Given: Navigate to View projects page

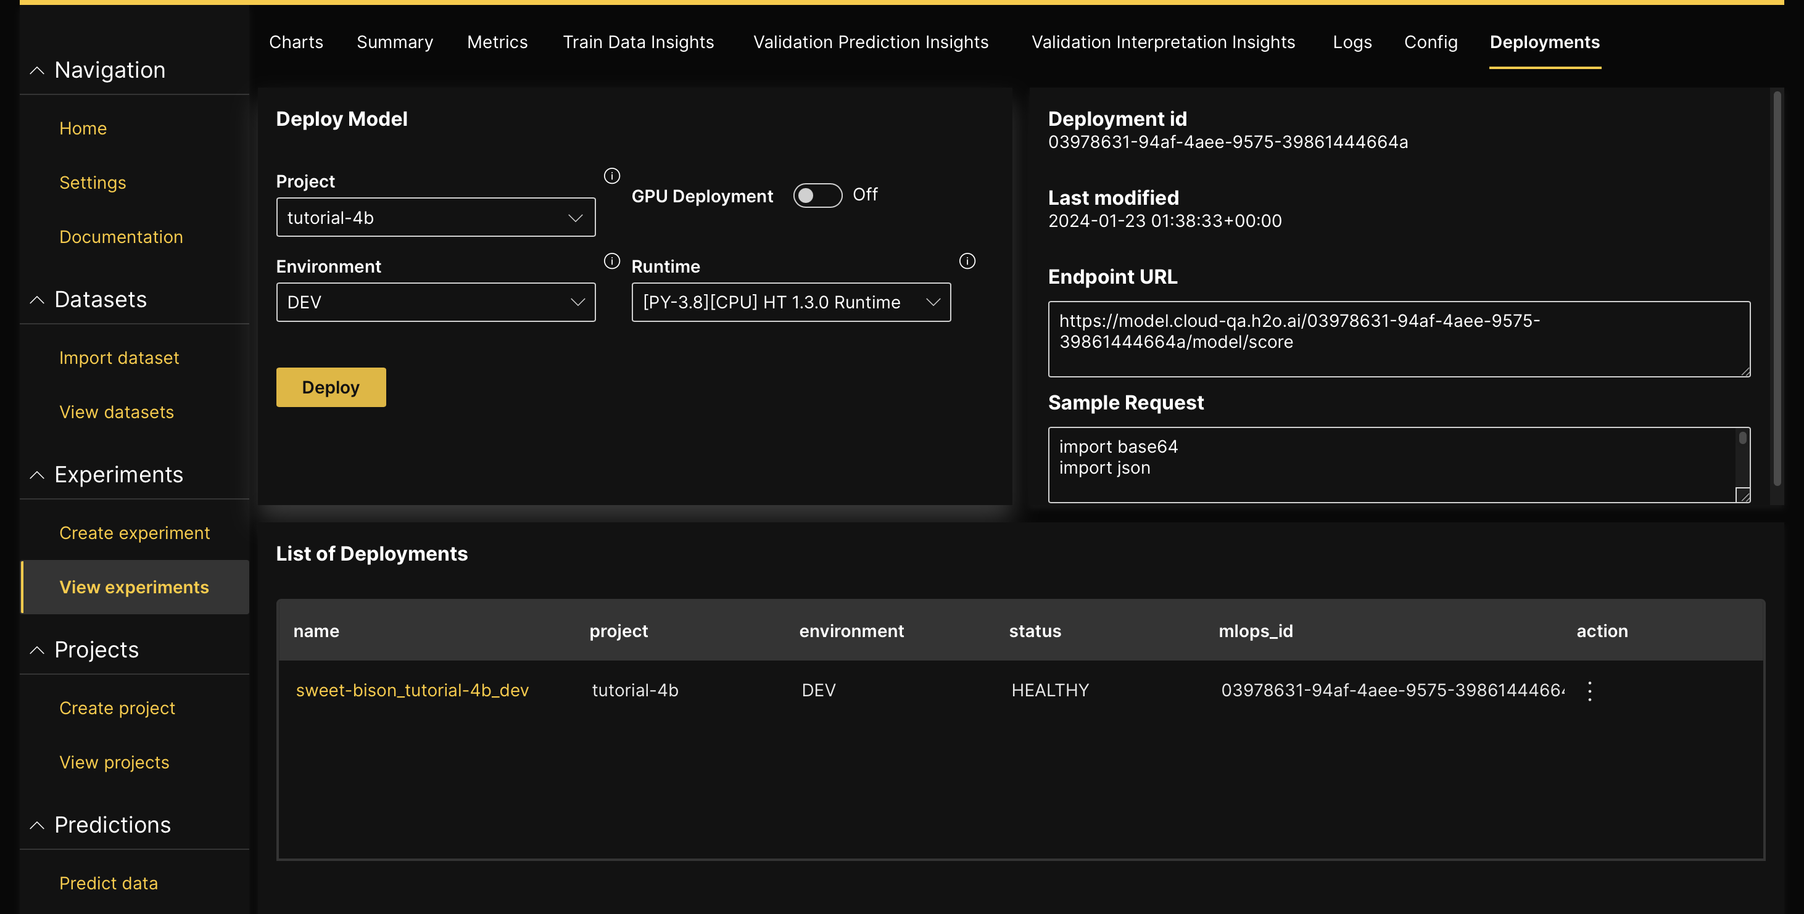Looking at the screenshot, I should click(x=114, y=761).
